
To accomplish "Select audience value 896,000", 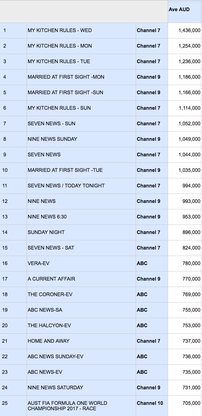I will coord(184,232).
